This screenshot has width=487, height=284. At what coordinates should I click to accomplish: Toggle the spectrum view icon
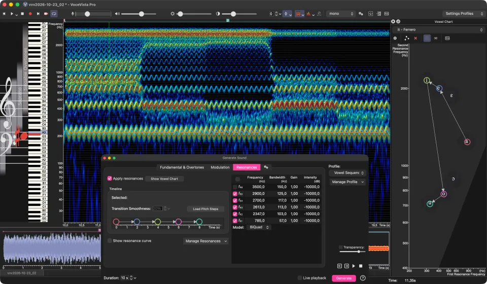(x=308, y=14)
